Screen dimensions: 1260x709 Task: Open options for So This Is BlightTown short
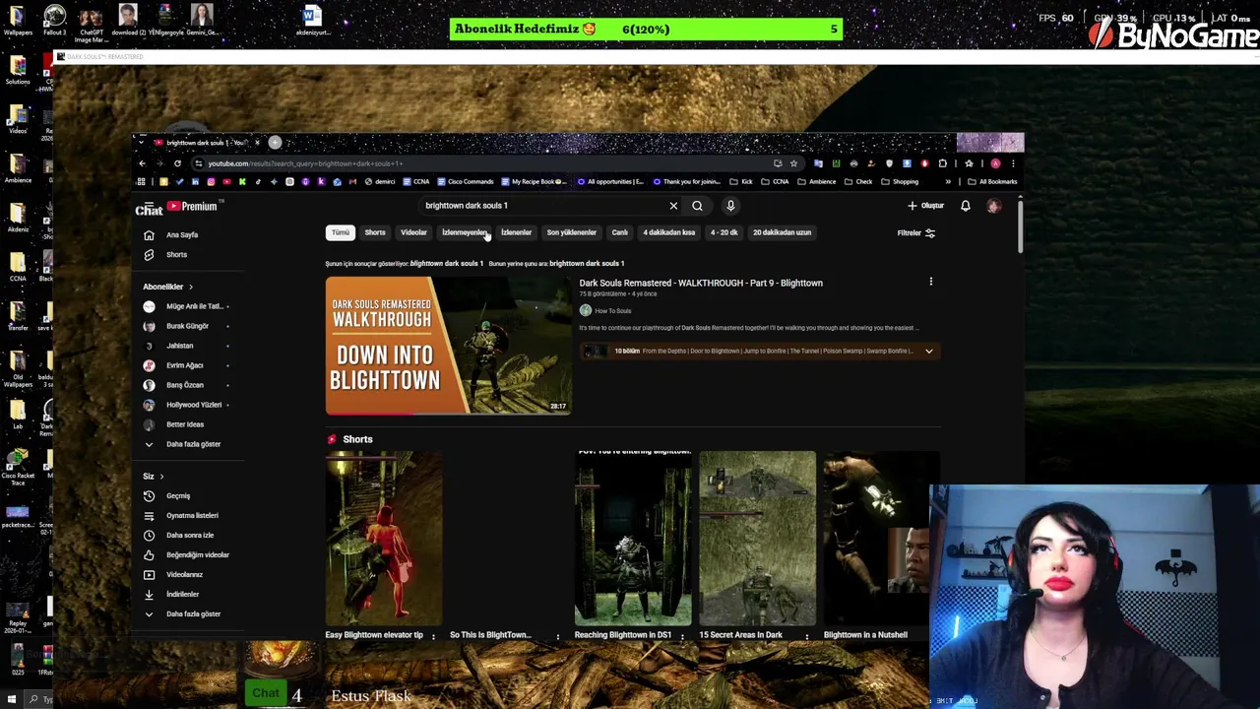pyautogui.click(x=557, y=636)
